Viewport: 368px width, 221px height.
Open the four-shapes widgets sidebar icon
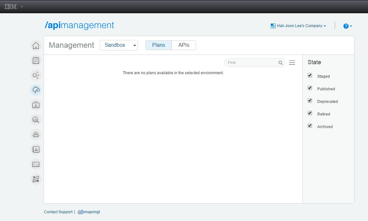[36, 179]
